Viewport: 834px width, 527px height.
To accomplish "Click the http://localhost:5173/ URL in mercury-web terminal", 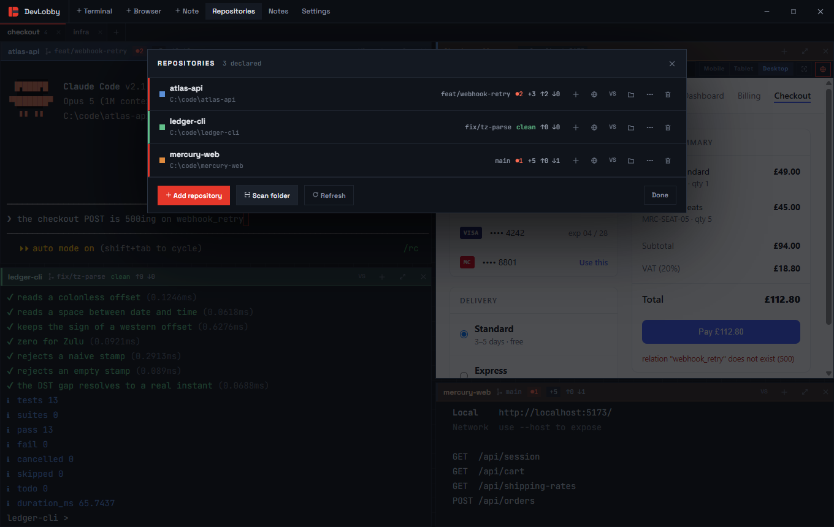I will coord(555,412).
